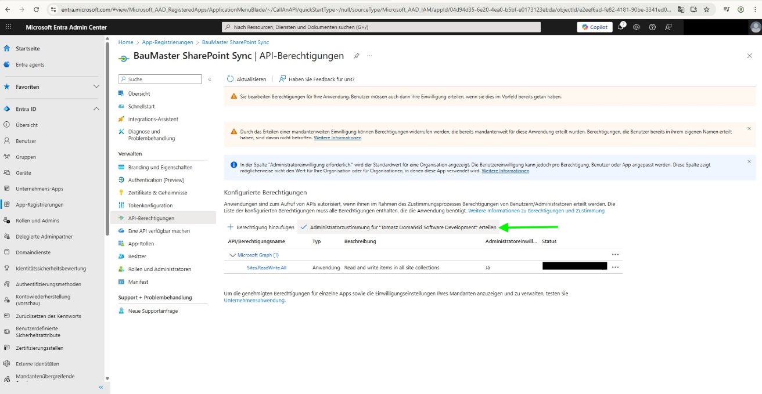Viewport: 762px width, 394px height.
Task: Open Zertifikate & Geheimnisse
Action: point(153,192)
